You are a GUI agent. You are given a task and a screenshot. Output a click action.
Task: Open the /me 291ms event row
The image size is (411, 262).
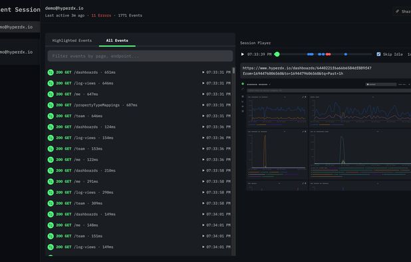[139, 182]
